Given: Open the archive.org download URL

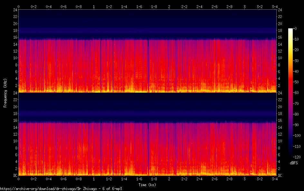Looking at the screenshot, I should (x=61, y=189).
